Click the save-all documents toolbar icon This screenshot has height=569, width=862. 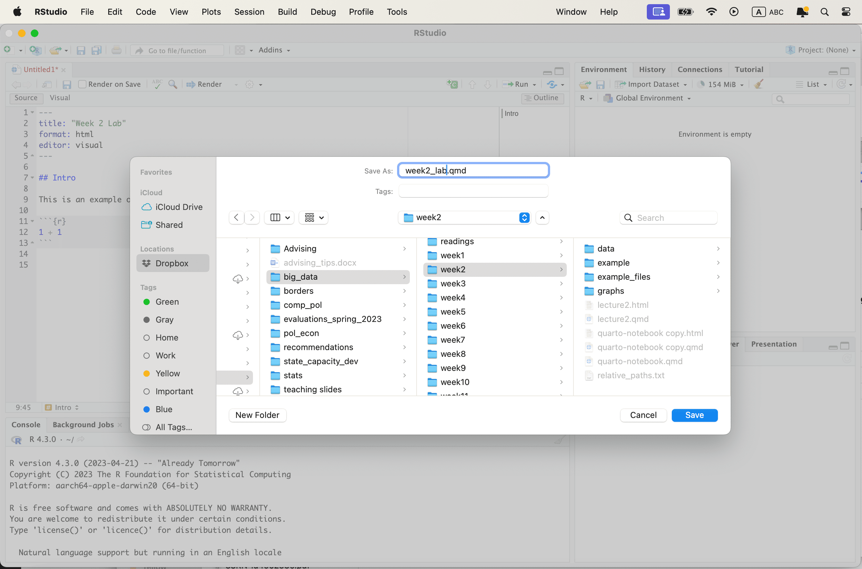click(96, 51)
